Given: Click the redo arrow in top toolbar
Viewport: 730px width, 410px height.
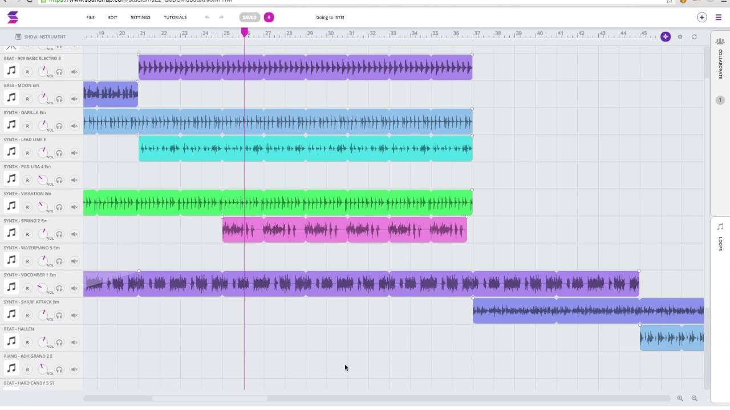Looking at the screenshot, I should coord(221,18).
